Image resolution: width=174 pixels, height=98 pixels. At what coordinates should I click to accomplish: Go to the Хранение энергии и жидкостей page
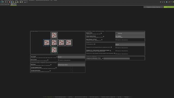108,97
